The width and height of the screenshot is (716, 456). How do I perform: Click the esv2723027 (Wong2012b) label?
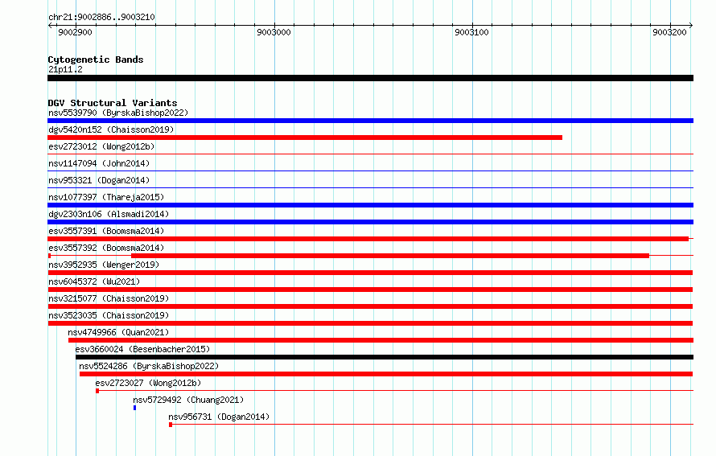coord(148,383)
